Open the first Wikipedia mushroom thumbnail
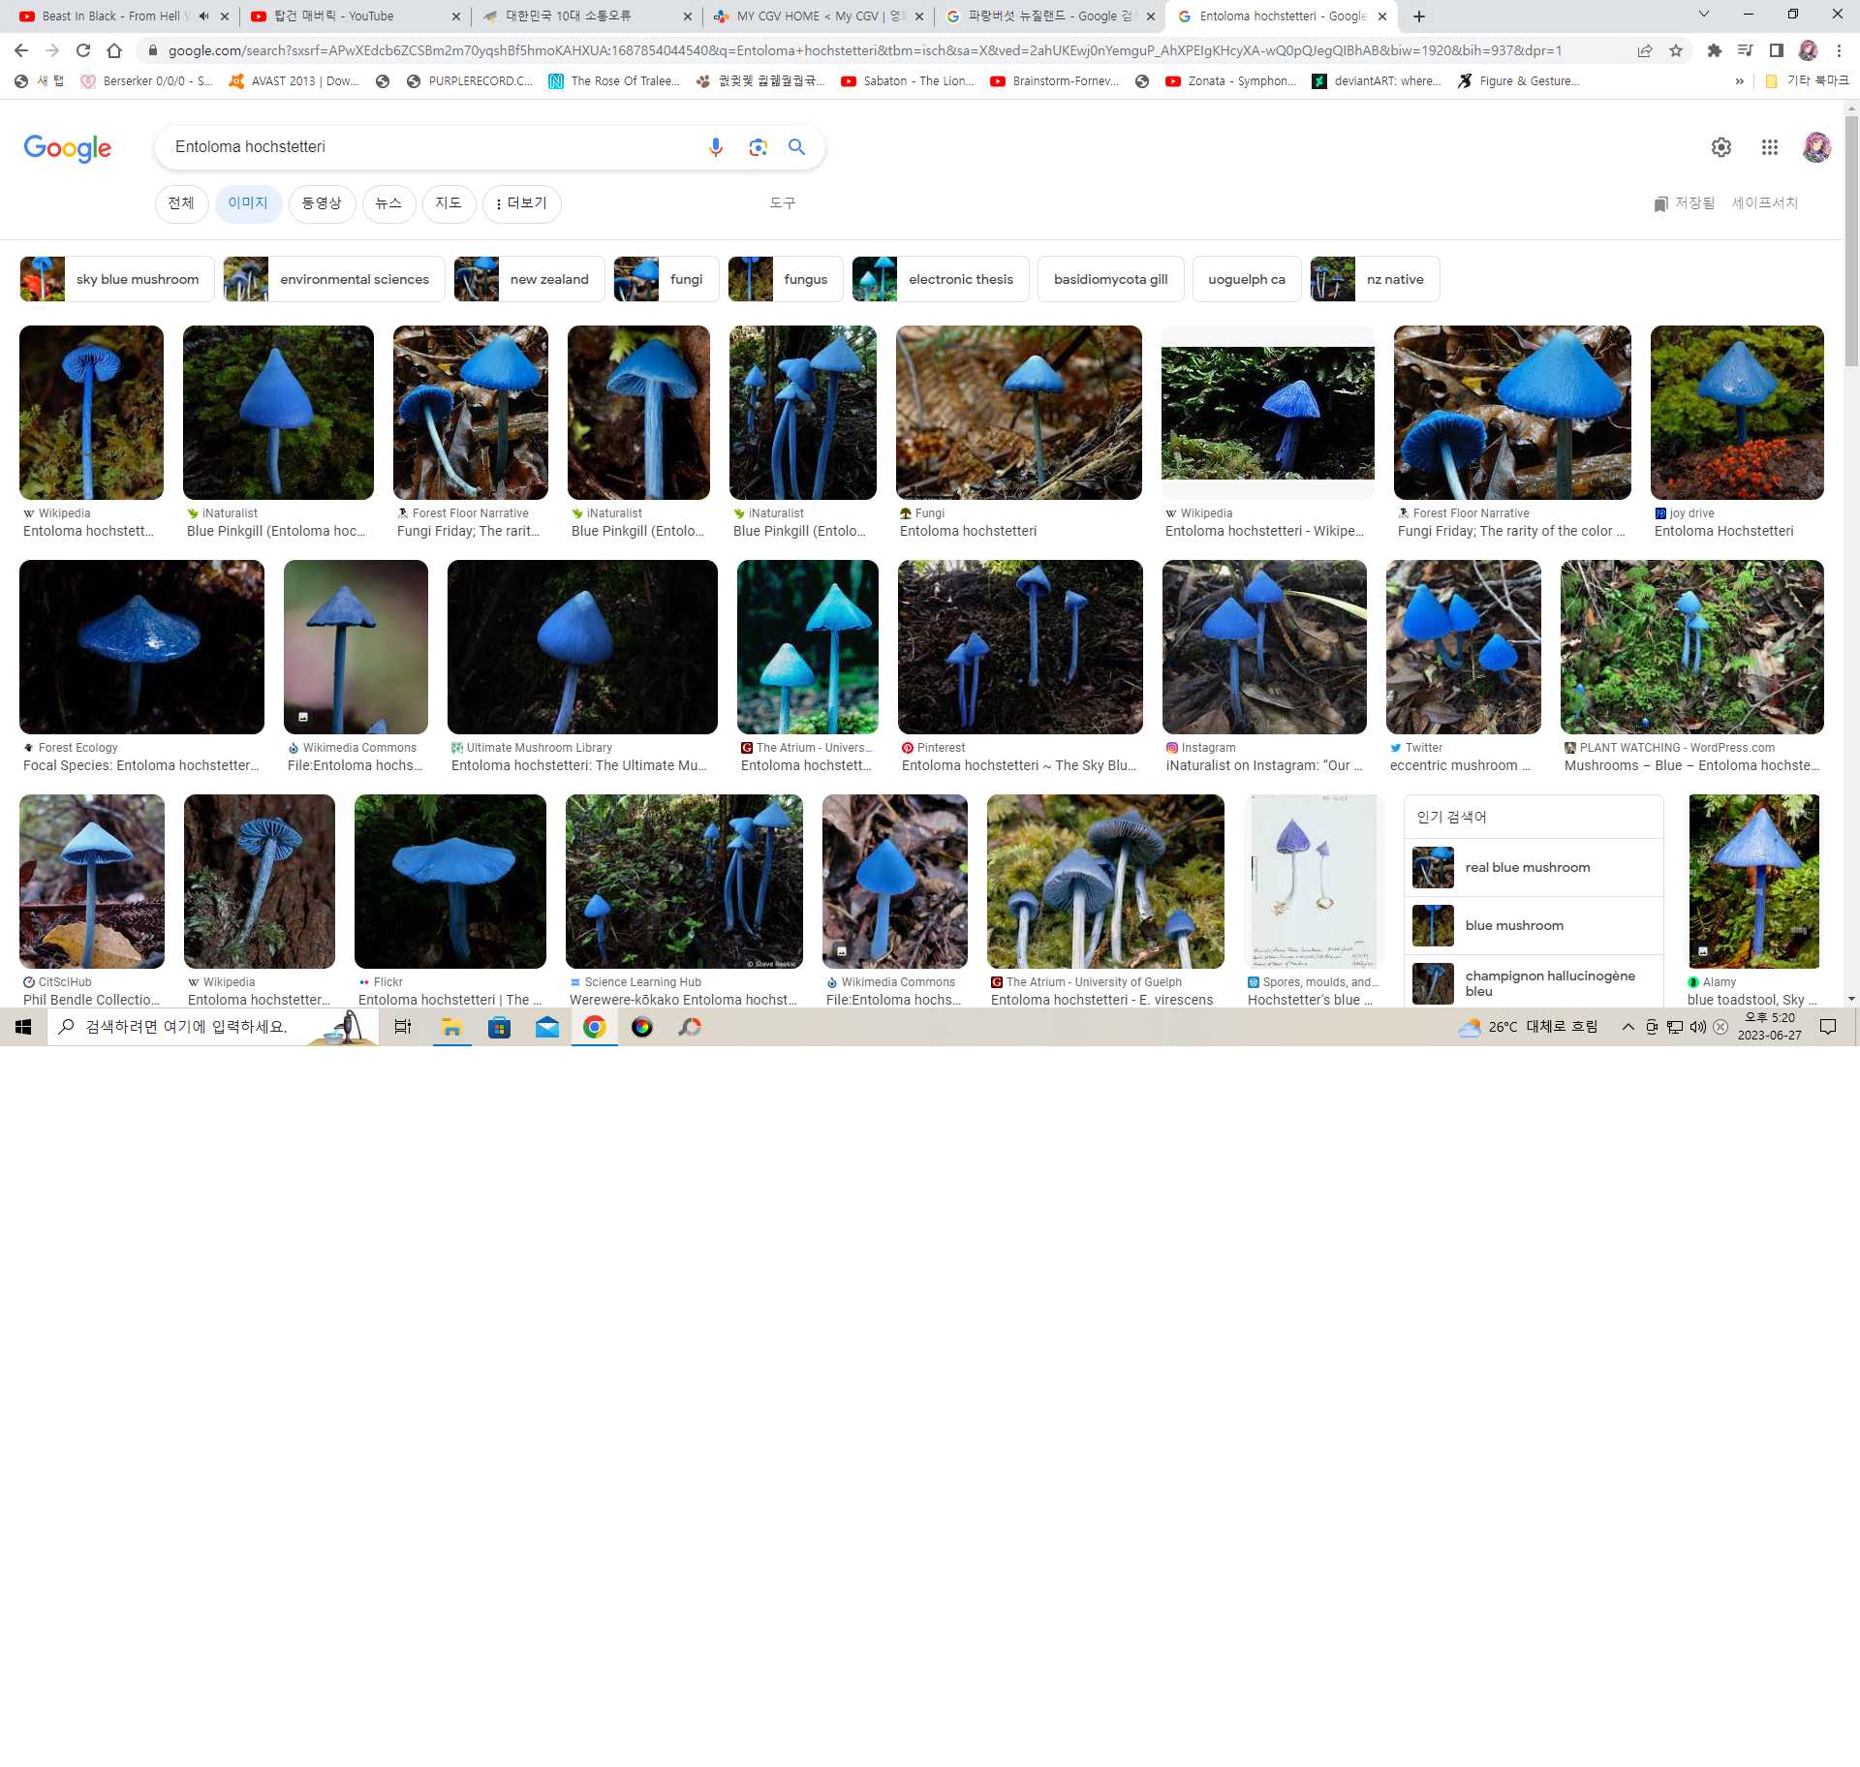 coord(91,413)
